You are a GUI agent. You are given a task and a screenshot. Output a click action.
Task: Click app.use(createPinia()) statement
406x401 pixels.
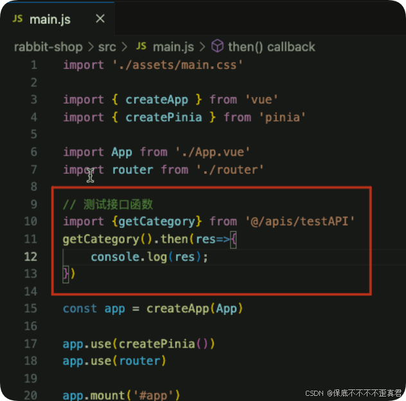139,344
